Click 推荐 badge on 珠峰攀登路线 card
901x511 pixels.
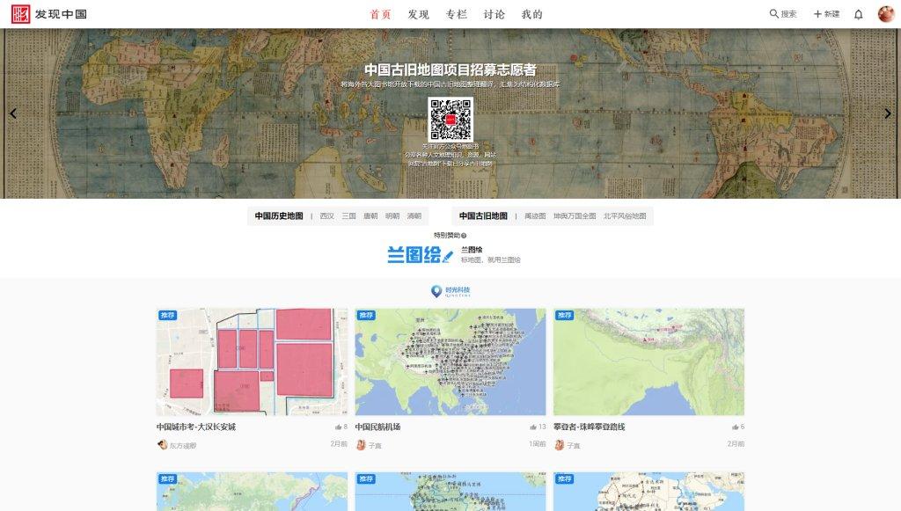(564, 315)
